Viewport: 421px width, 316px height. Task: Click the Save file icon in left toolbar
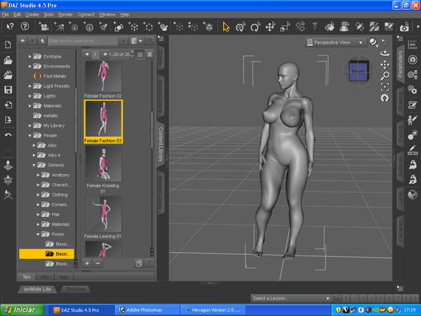click(8, 90)
